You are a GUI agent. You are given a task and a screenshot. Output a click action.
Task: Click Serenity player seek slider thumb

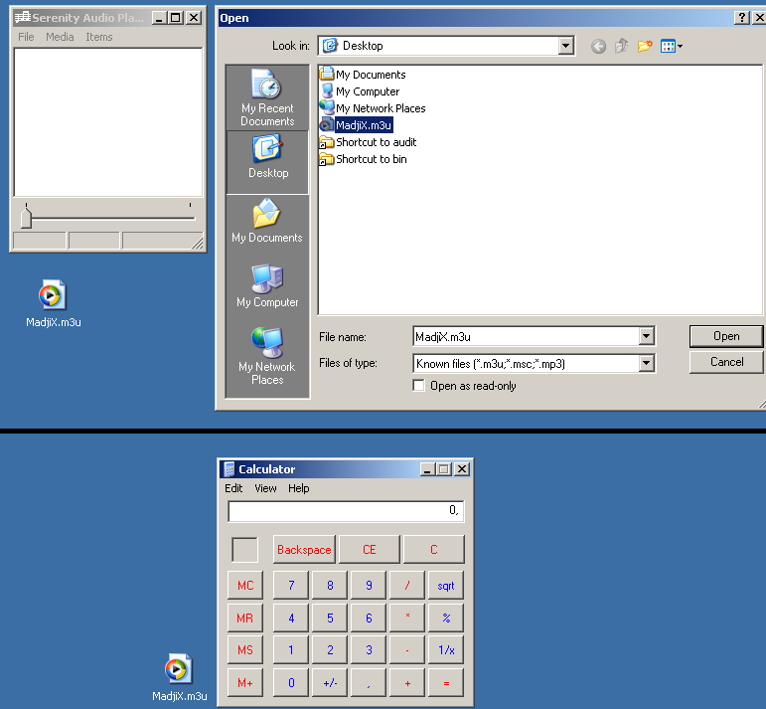pyautogui.click(x=26, y=217)
